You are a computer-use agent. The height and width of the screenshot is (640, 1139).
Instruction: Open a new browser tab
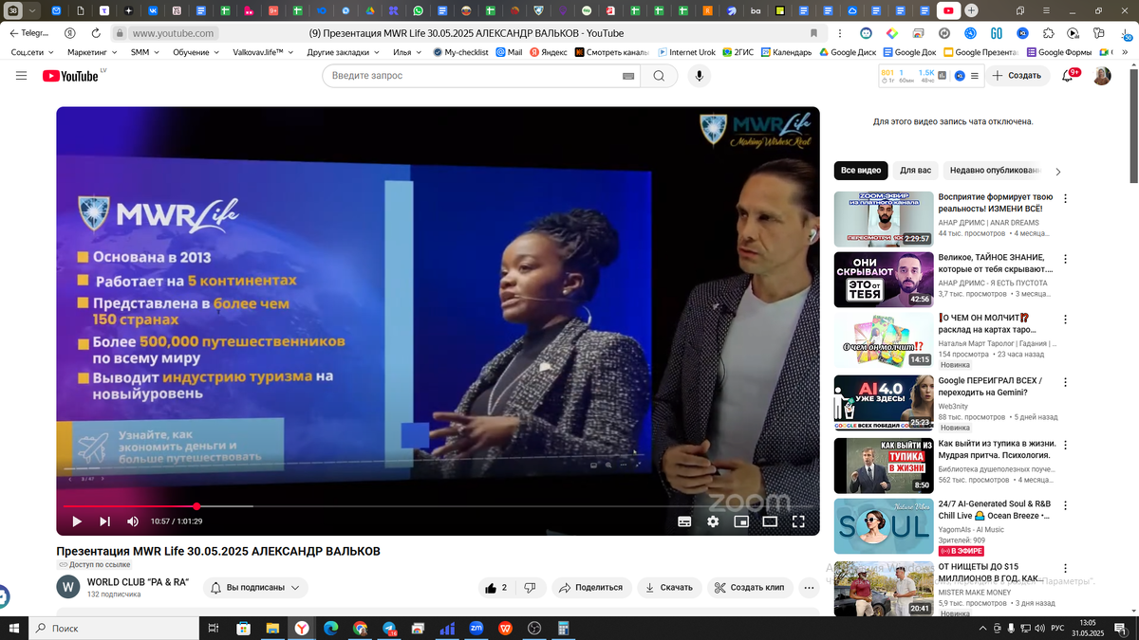(x=971, y=10)
